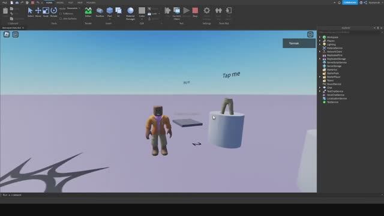
Task: Click the Stop playtest button
Action: click(195, 12)
